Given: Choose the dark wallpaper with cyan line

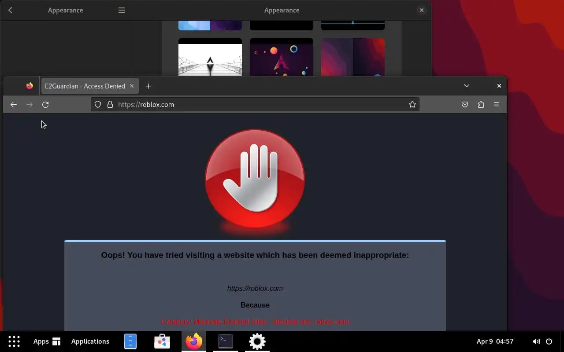Looking at the screenshot, I should pyautogui.click(x=353, y=26).
